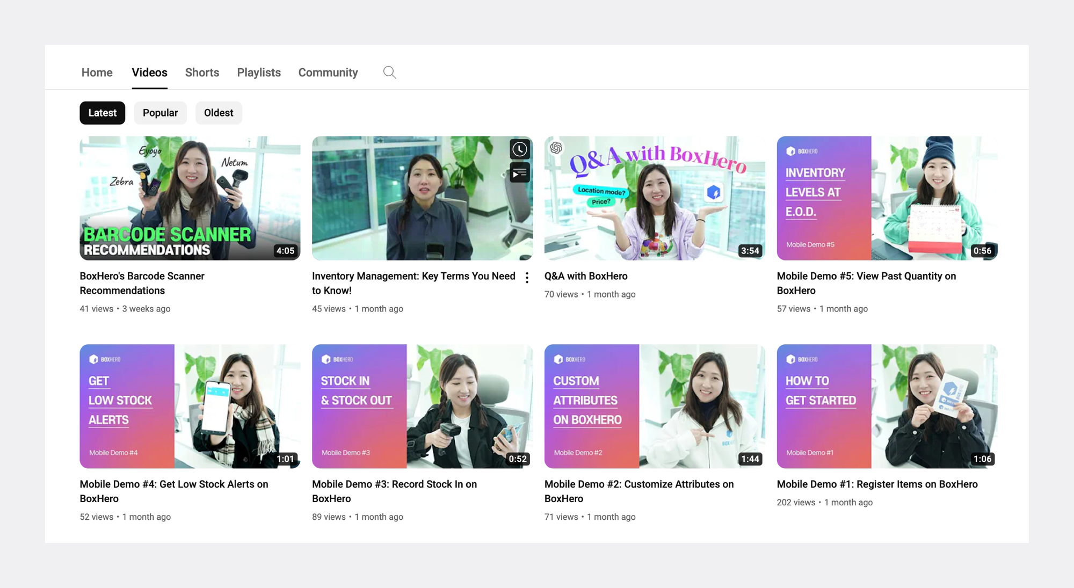
Task: Open the Playlists tab
Action: (x=259, y=72)
